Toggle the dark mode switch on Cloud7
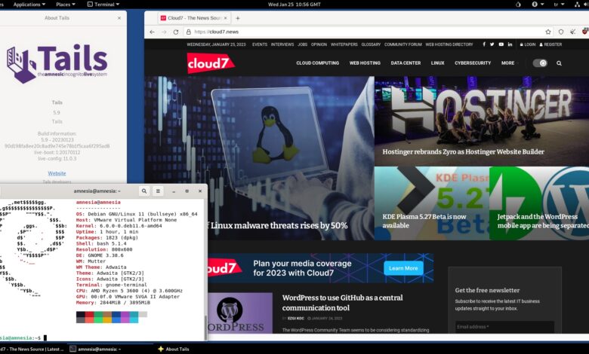Image resolution: width=589 pixels, height=354 pixels. (x=540, y=63)
